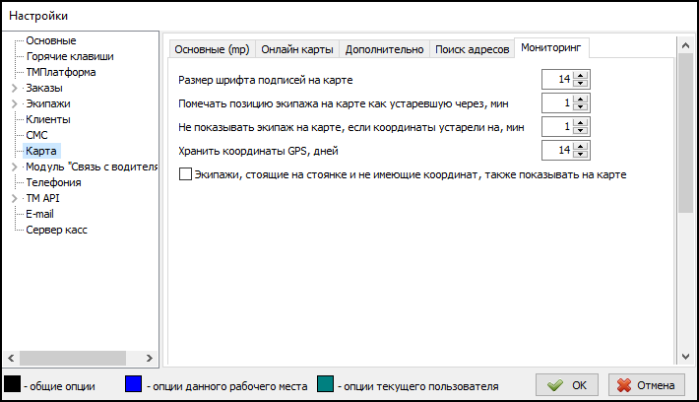699x402 pixels.
Task: Expand the TM API tree node
Action: [x=14, y=198]
